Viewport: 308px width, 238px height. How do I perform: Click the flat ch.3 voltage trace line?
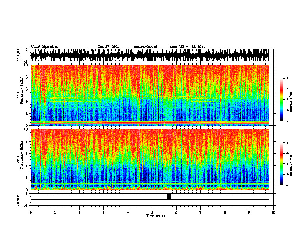pos(150,199)
